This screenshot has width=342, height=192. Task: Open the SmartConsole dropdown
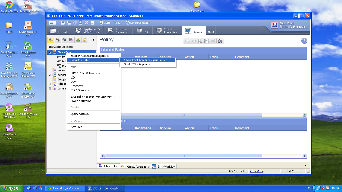138,23
